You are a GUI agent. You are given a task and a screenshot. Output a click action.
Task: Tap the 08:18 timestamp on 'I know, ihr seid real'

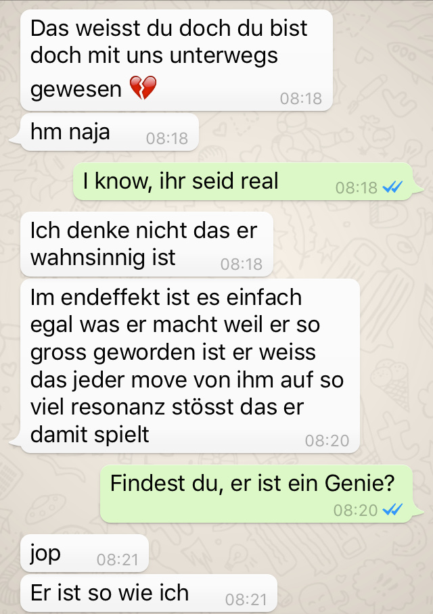click(356, 188)
